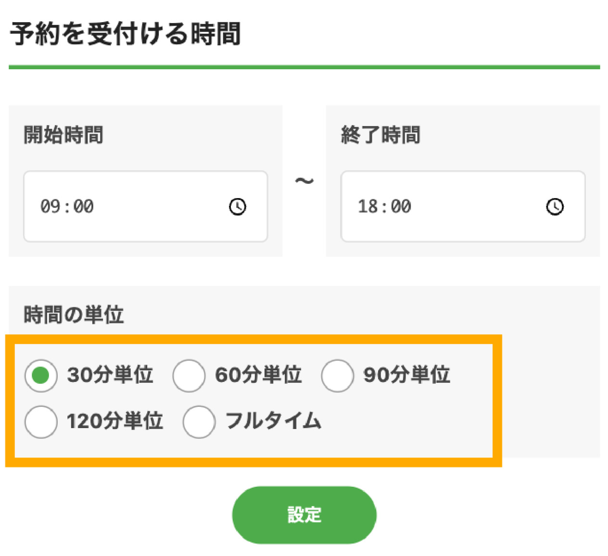
Task: Click the hour 18 in end time
Action: (367, 207)
